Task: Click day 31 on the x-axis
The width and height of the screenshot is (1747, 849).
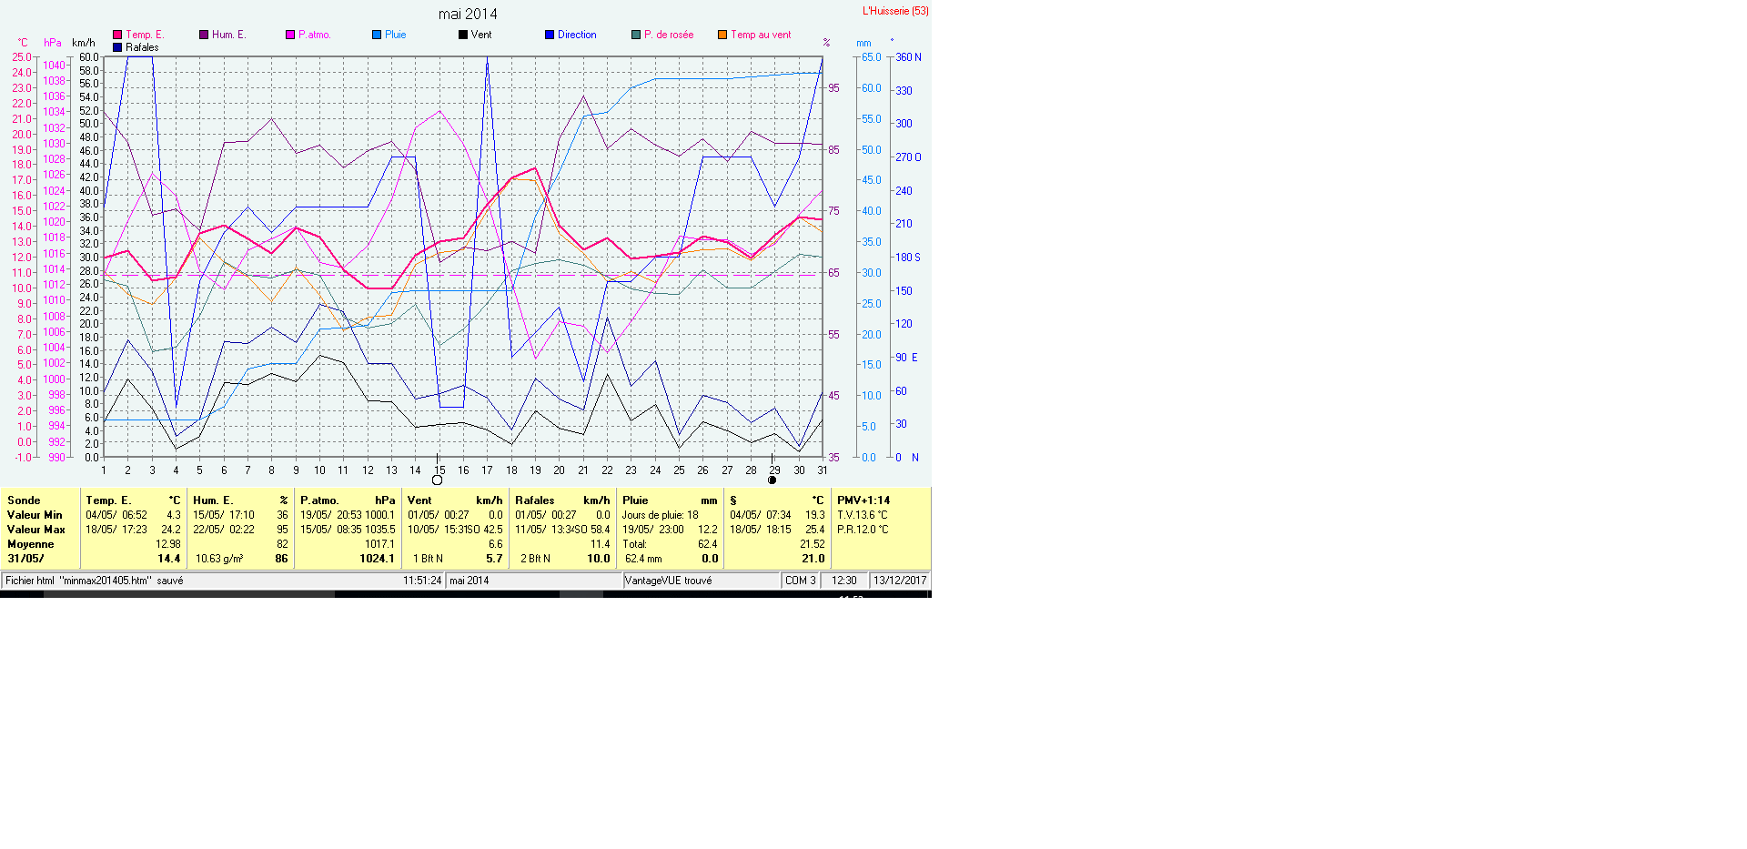Action: pyautogui.click(x=823, y=470)
